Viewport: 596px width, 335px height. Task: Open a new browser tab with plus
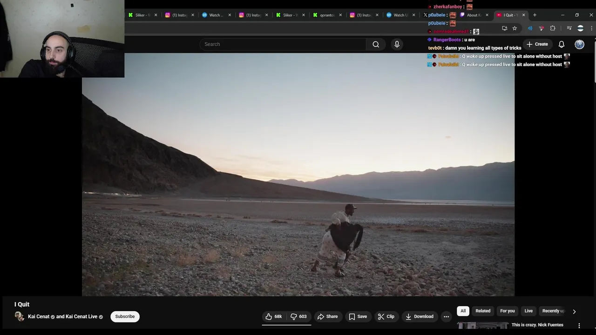535,15
